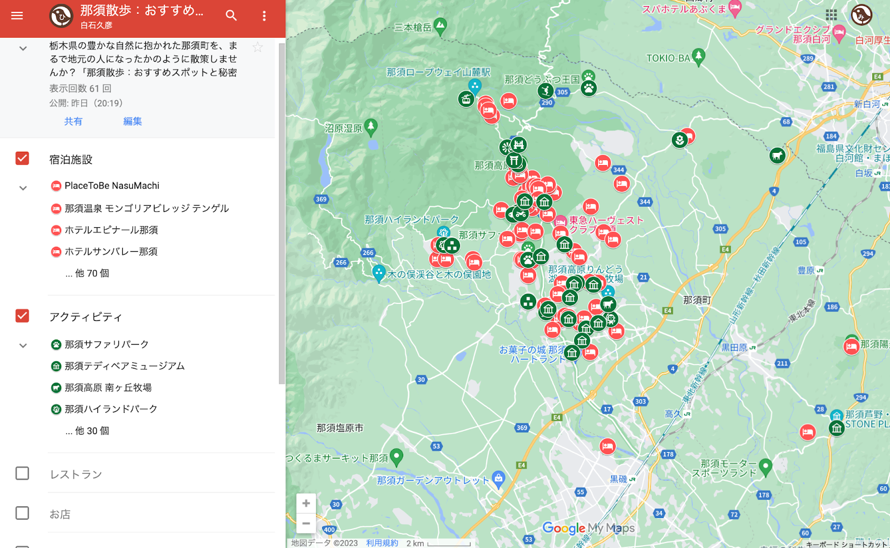Collapse the map description chevron
890x548 pixels.
pyautogui.click(x=23, y=48)
